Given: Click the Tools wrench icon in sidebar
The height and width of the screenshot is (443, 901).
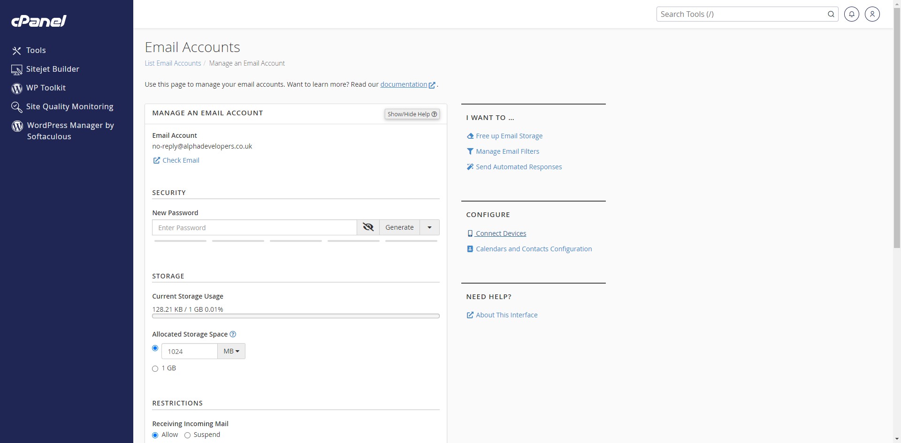Looking at the screenshot, I should click(x=17, y=51).
